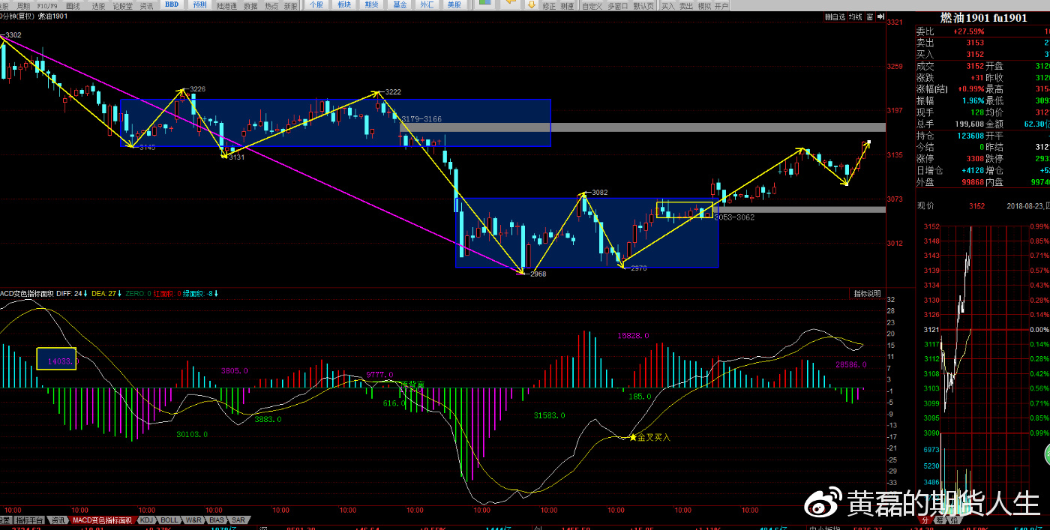
Task: Click the green circle icon at right edge
Action: point(1047,454)
